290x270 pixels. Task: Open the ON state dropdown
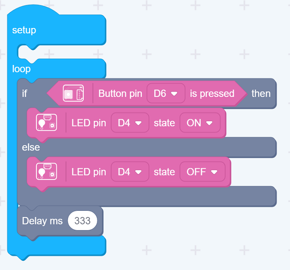[200, 123]
